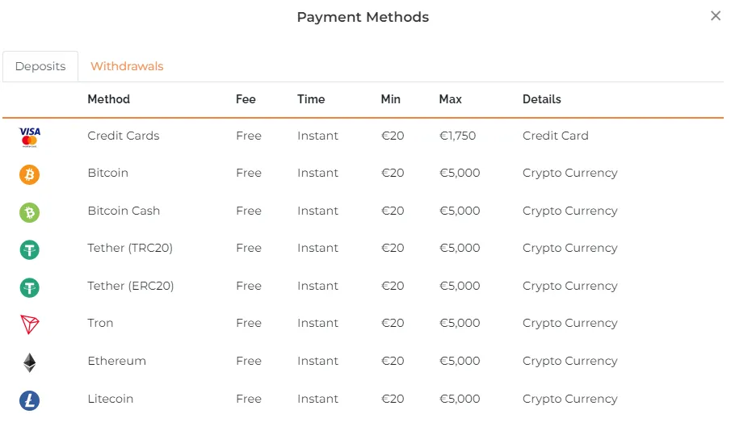This screenshot has width=731, height=435.
Task: Close the Payment Methods dialog
Action: pyautogui.click(x=716, y=16)
